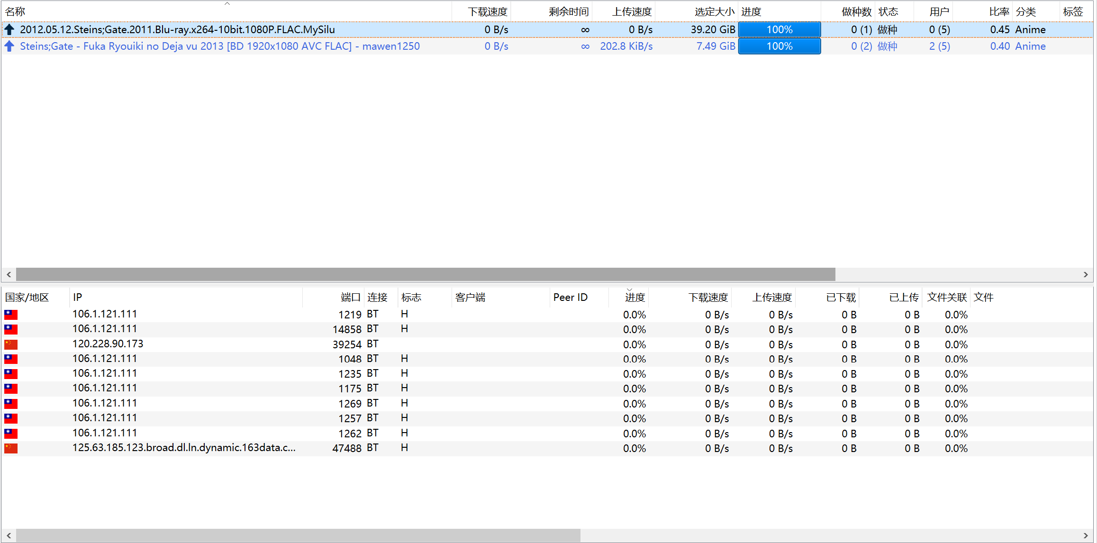Click the Taiwan flag icon for port 1257 peer

tap(11, 418)
